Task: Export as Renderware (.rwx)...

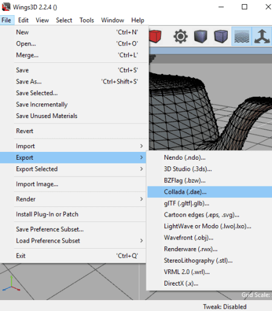Action: (210, 249)
